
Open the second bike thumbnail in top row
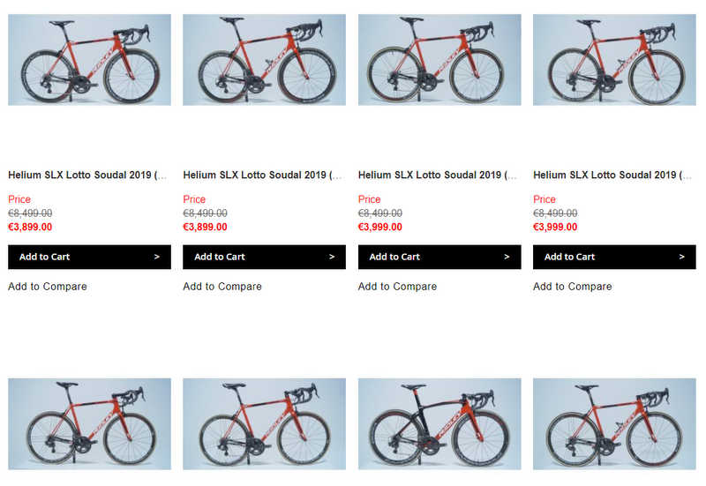click(264, 59)
